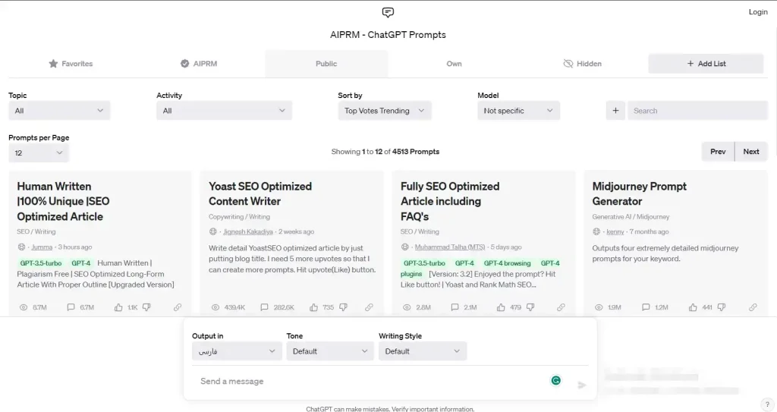The width and height of the screenshot is (777, 412).
Task: Copy link of Human Written article prompt
Action: pyautogui.click(x=178, y=307)
